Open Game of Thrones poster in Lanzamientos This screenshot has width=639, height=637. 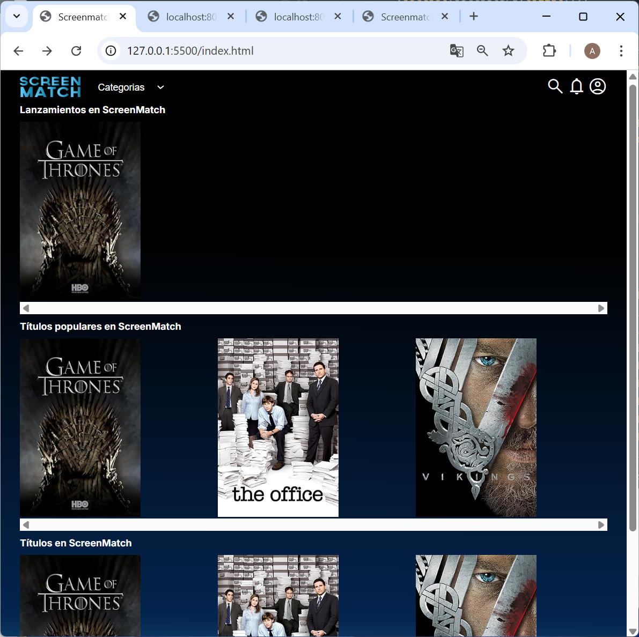[x=80, y=211]
